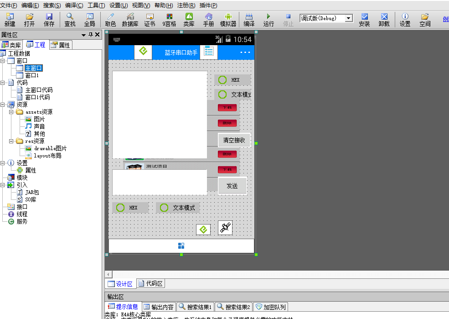Image resolution: width=449 pixels, height=319 pixels.
Task: Click the design area scroll left arrow
Action: (x=108, y=274)
